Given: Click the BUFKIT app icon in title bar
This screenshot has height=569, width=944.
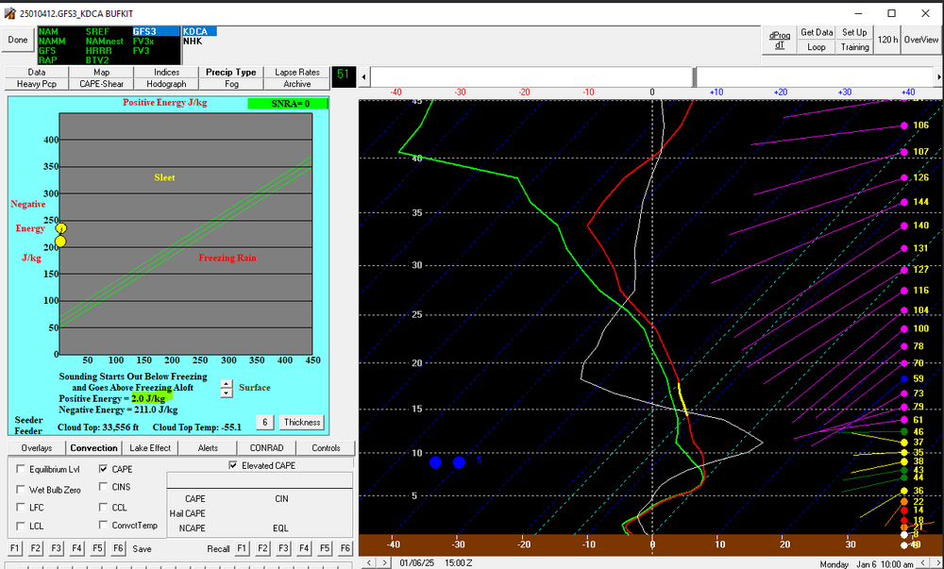Looking at the screenshot, I should (9, 12).
